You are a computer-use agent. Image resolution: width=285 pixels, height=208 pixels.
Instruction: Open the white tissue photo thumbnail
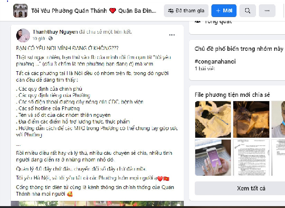[213, 119]
